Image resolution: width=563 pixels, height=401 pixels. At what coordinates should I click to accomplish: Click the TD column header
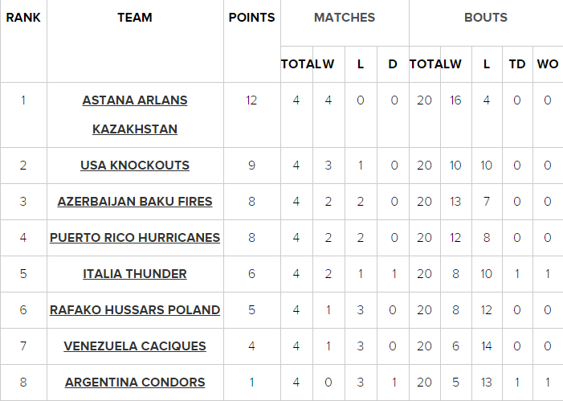click(516, 64)
